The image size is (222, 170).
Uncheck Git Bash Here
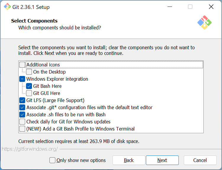tap(29, 86)
